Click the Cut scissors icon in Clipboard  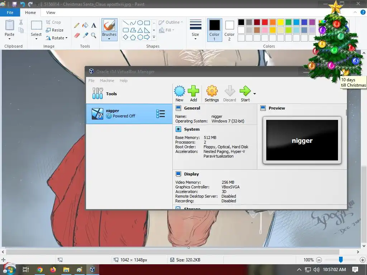(21, 22)
